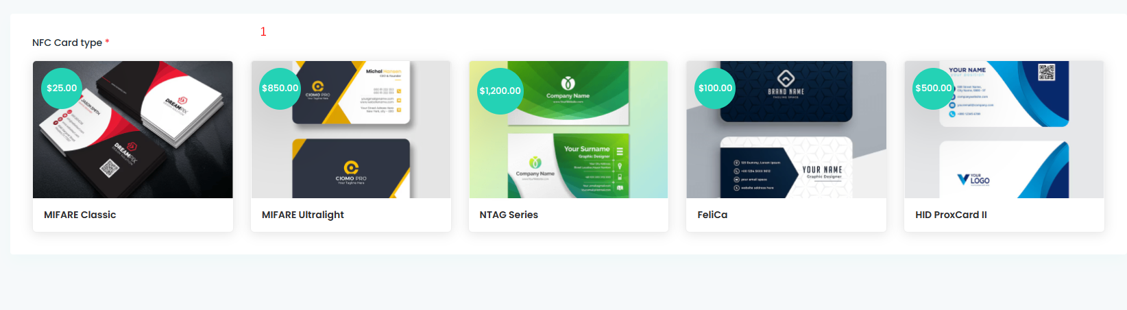Select the FeliCa option label

[712, 215]
